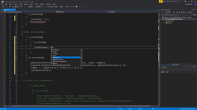Click the Attach to Unity start button
197x110 pixels.
click(x=53, y=7)
